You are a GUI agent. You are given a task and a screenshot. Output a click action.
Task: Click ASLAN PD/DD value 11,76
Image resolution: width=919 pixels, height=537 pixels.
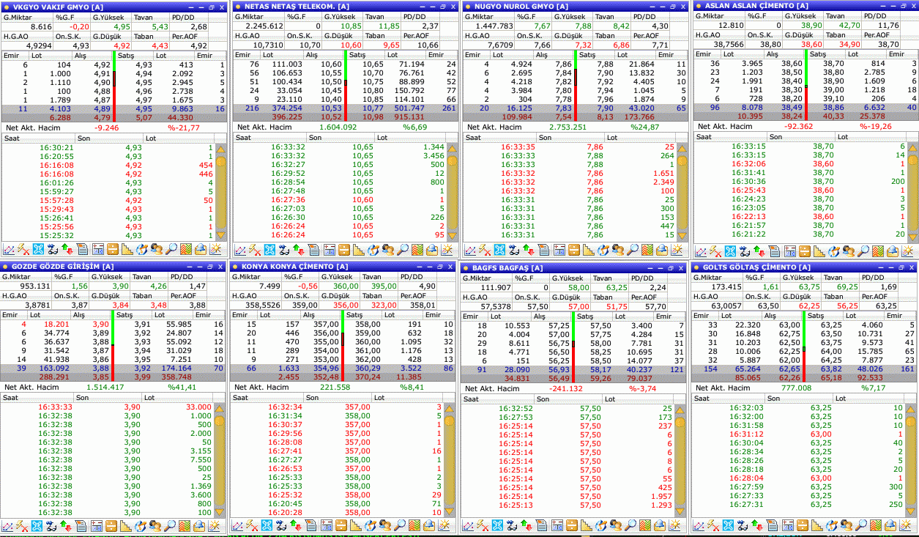tap(888, 26)
